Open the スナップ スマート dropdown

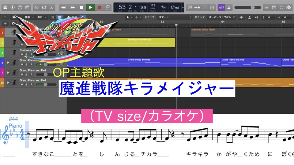coord(175,17)
